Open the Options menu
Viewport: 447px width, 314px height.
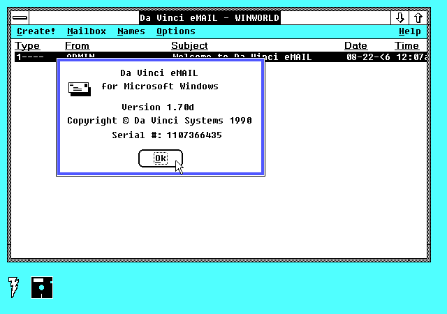(176, 31)
